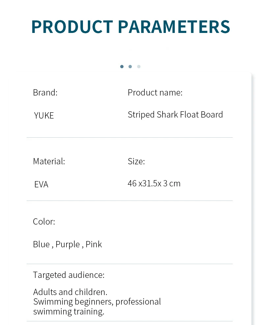This screenshot has height=325, width=260.
Task: Click the Swimming beginners, professional line
Action: tap(97, 302)
